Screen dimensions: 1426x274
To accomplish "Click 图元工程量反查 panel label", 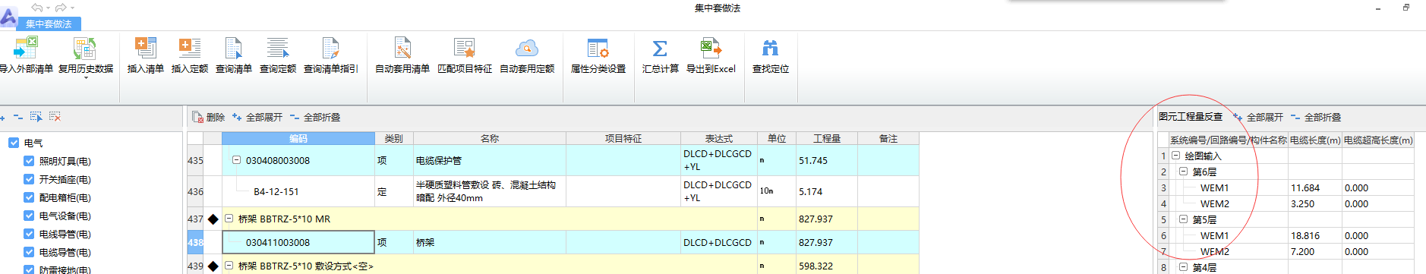I will click(1191, 117).
